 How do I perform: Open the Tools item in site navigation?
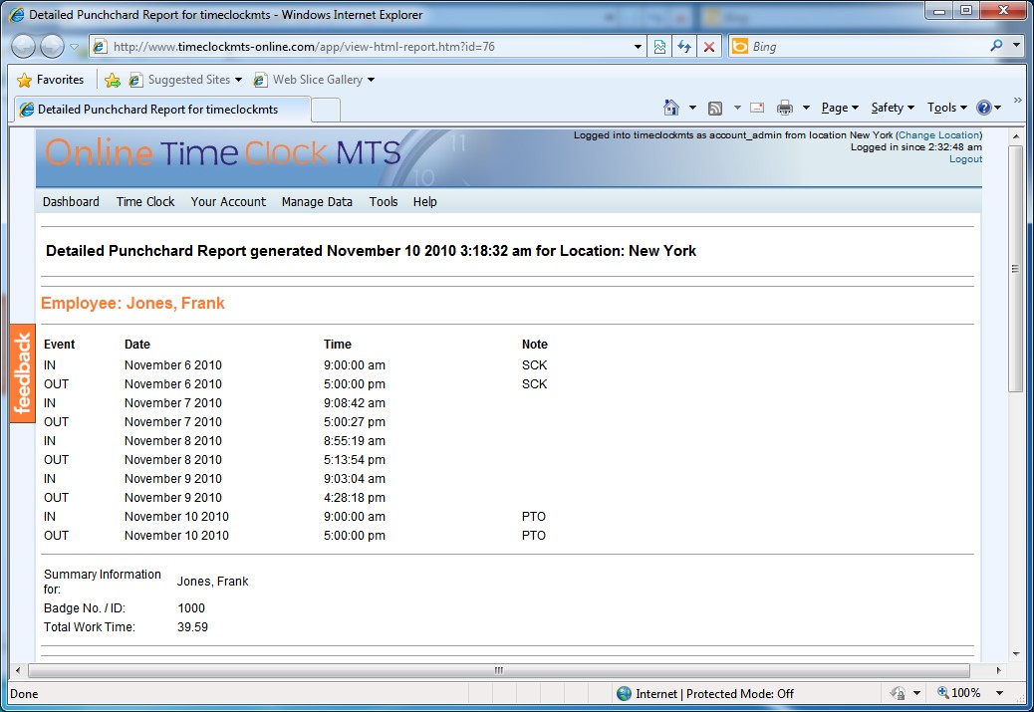[384, 202]
